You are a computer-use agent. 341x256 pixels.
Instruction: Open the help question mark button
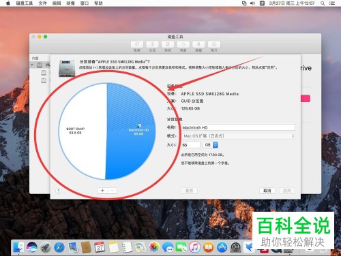pos(59,191)
